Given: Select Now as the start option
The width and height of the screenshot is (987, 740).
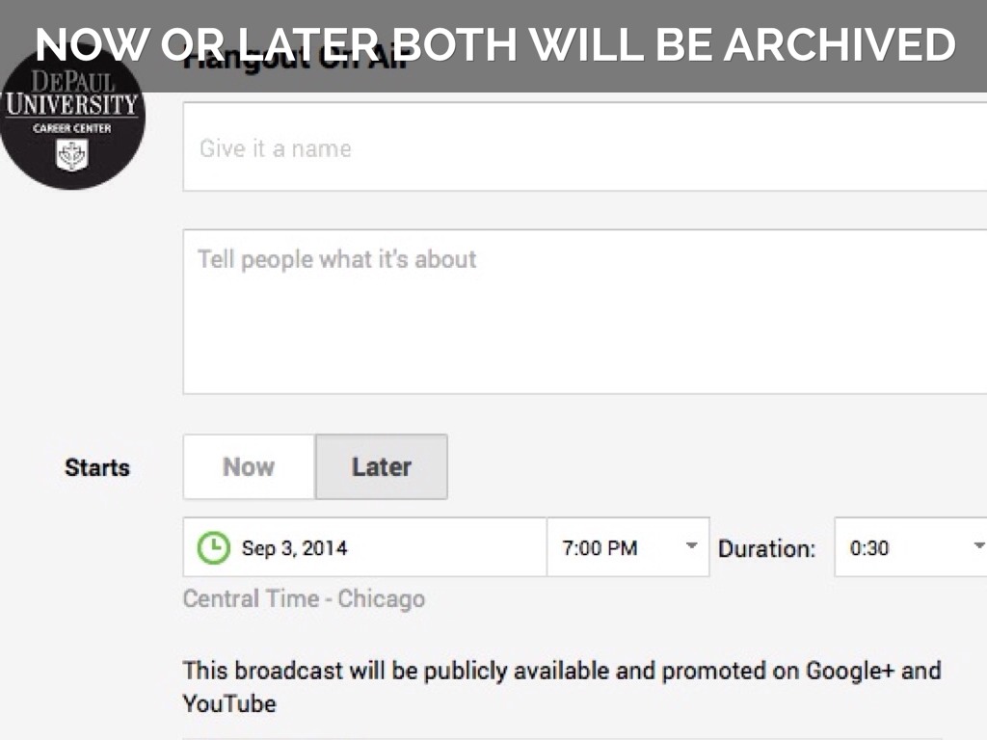Looking at the screenshot, I should [x=249, y=467].
